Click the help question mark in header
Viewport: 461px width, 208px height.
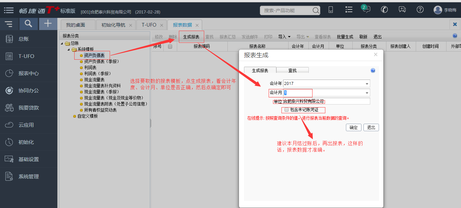(x=420, y=9)
